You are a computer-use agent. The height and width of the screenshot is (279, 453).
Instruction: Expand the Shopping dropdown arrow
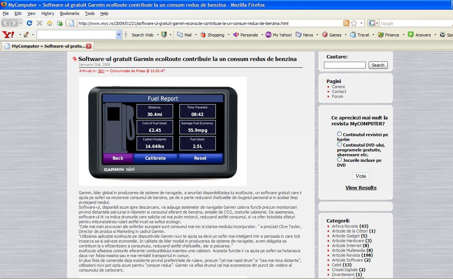click(x=228, y=35)
